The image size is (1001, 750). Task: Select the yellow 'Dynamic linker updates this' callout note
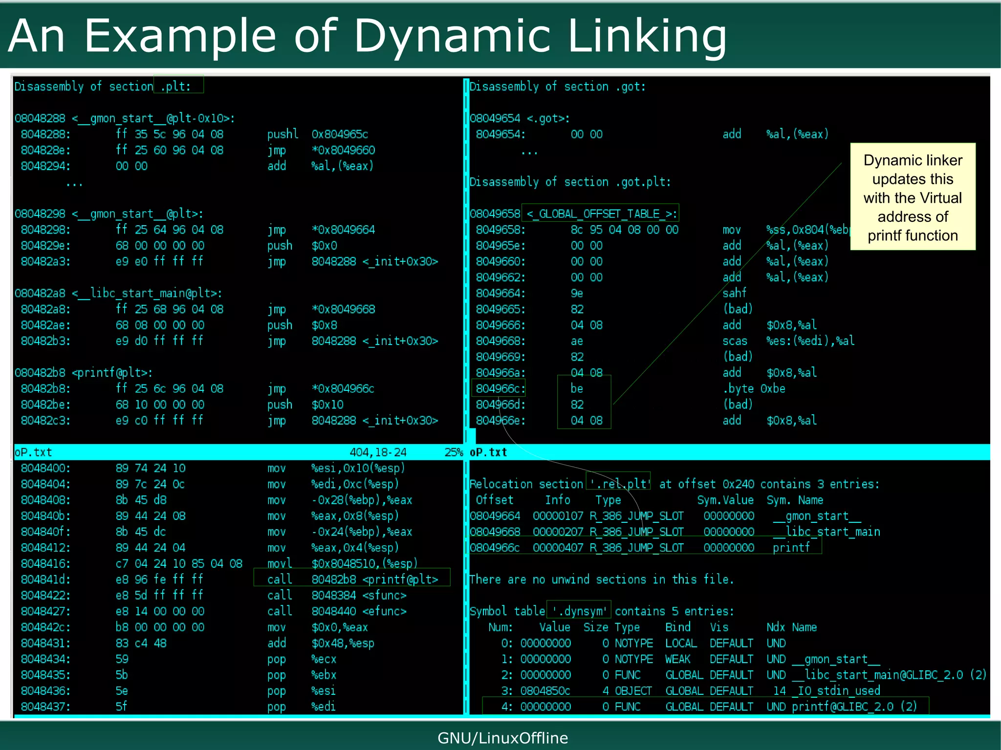[913, 197]
